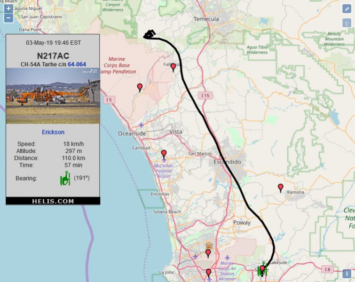This screenshot has width=355, height=282.
Task: Open the map attribution info button
Action: coord(347,274)
